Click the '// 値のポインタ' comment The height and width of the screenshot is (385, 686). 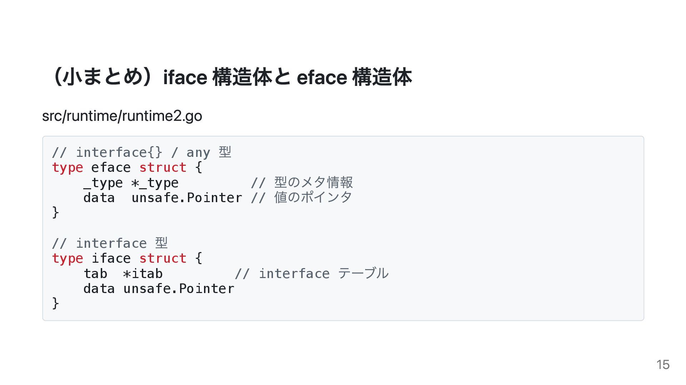click(x=302, y=197)
